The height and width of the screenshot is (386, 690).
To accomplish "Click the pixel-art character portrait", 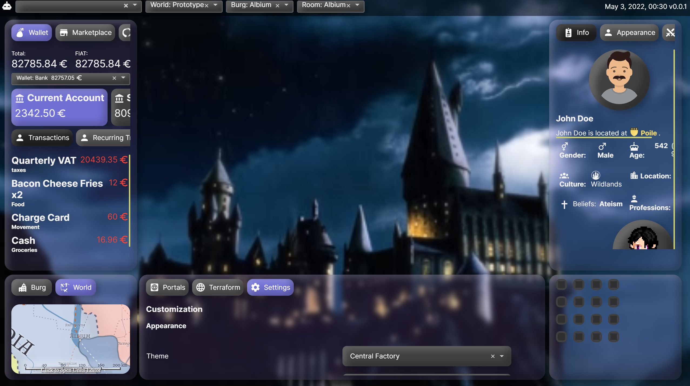I will 643,235.
